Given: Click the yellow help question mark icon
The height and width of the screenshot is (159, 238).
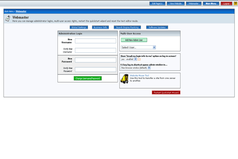Looking at the screenshot, I should [x=235, y=3].
